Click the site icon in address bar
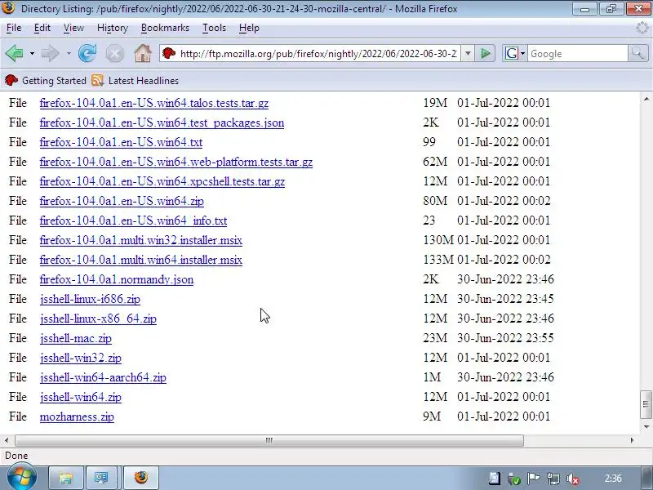 [x=169, y=53]
